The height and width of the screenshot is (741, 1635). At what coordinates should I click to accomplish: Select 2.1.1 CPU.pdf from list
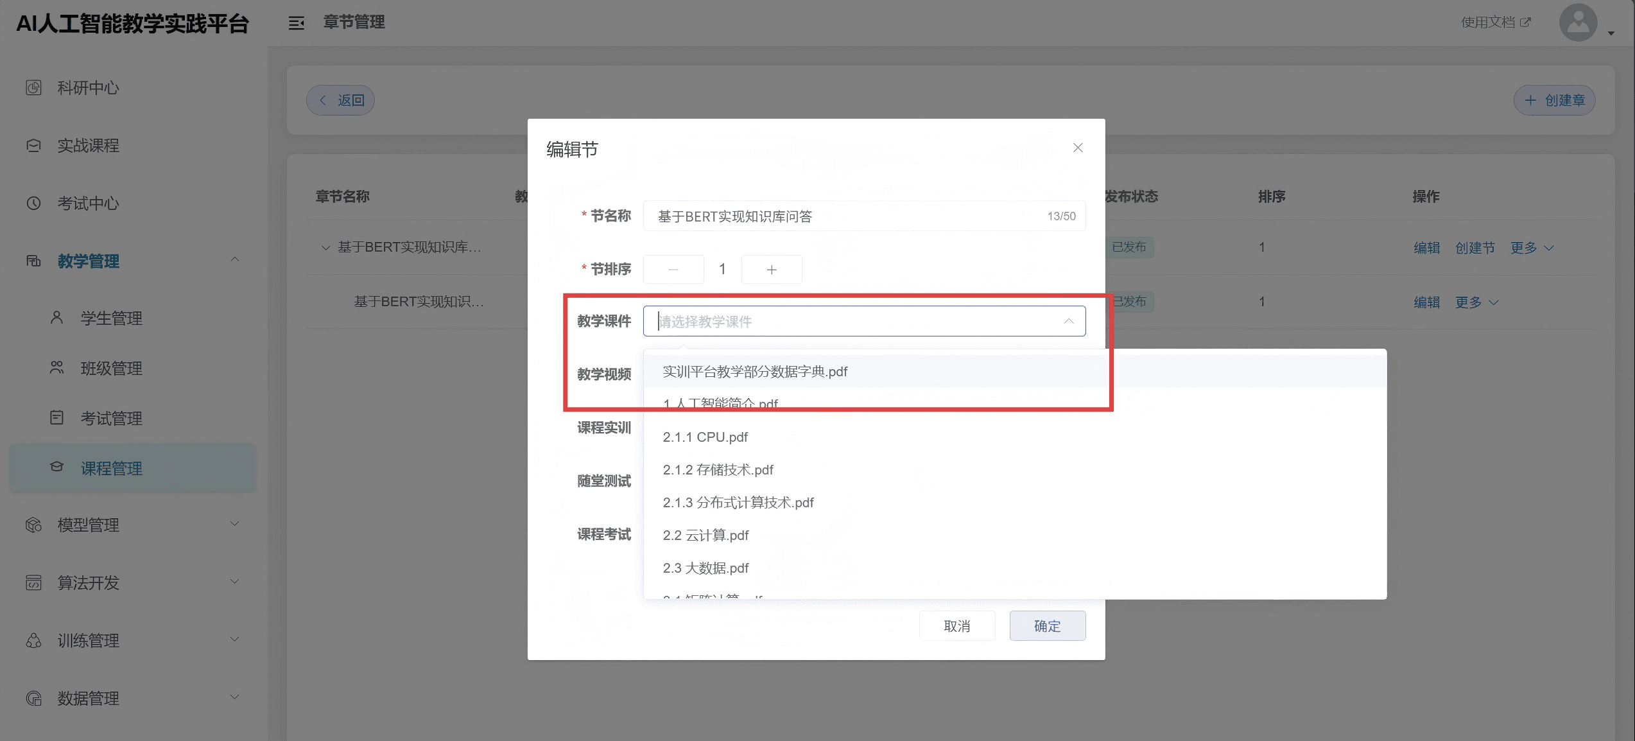(705, 437)
